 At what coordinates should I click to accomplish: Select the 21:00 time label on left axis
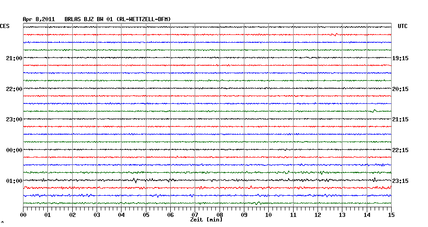click(14, 58)
